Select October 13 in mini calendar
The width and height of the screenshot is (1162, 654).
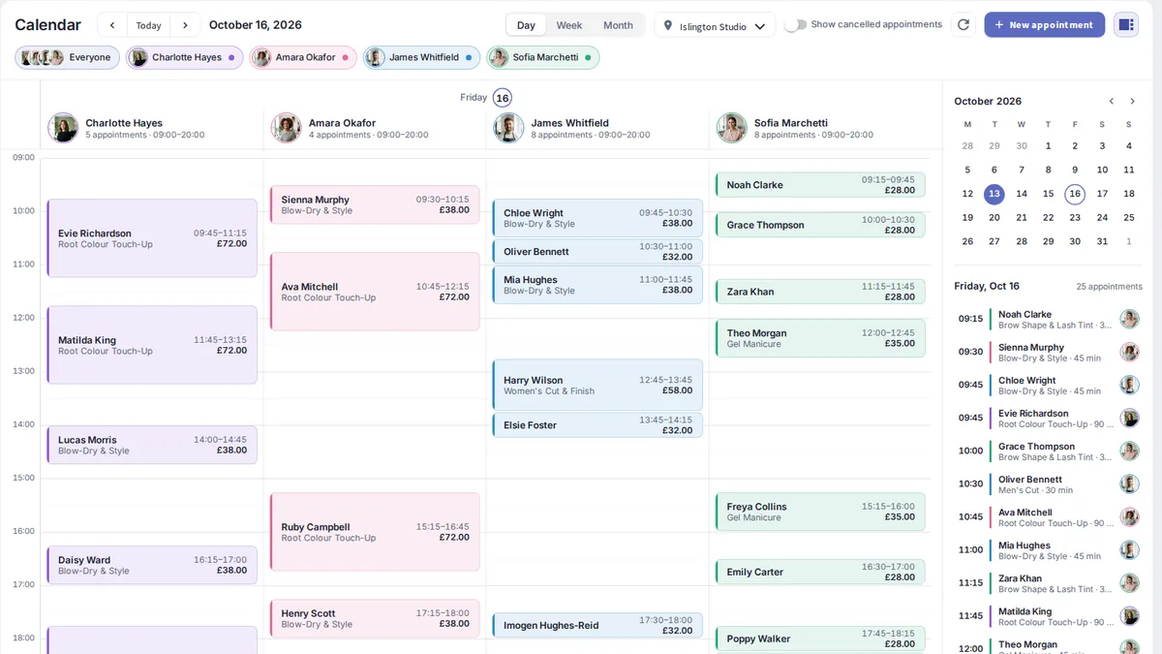(994, 194)
